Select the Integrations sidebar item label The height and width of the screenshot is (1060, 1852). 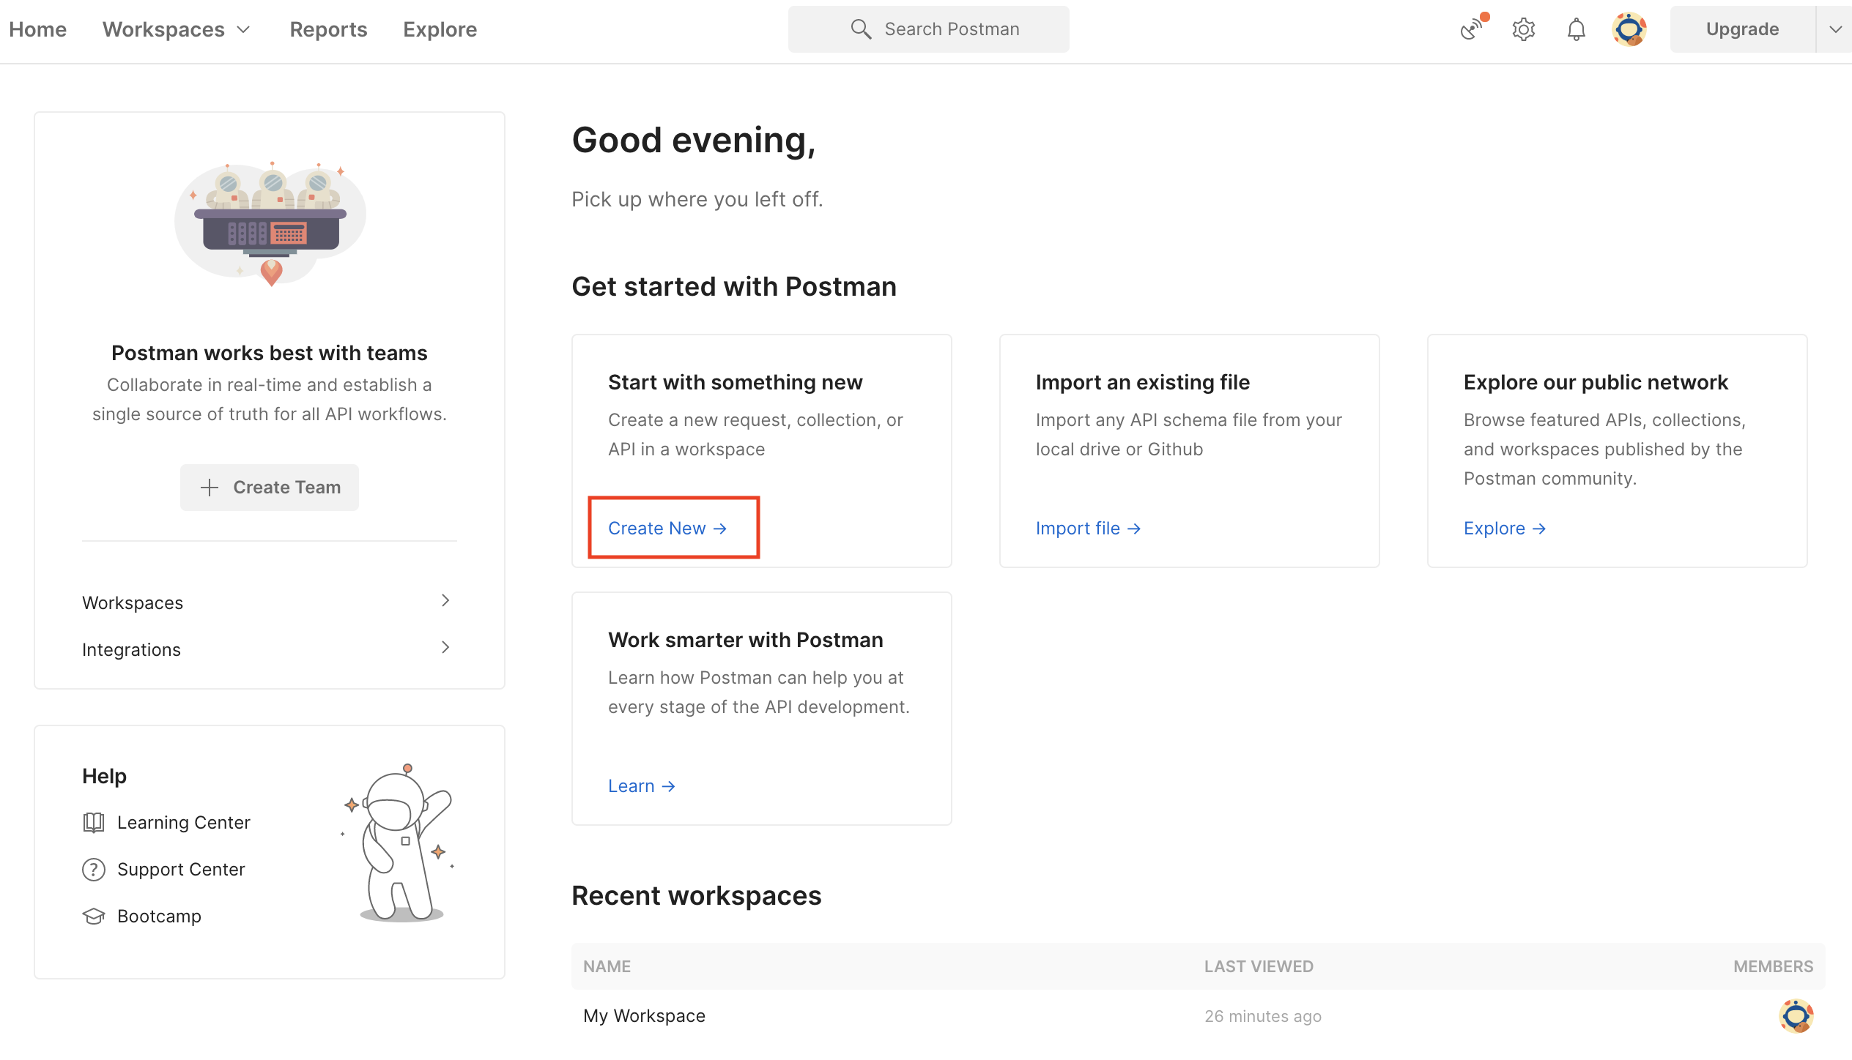131,650
